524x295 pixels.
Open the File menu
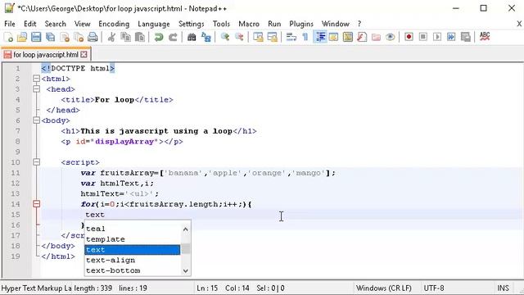[10, 24]
